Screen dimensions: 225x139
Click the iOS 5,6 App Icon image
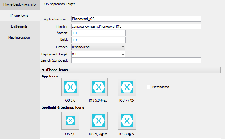tap(70, 87)
